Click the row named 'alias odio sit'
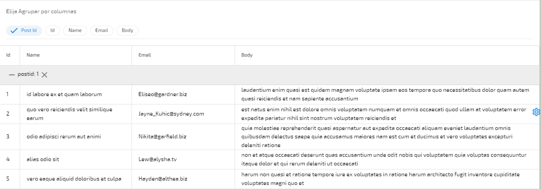This screenshot has height=189, width=541. (43, 159)
